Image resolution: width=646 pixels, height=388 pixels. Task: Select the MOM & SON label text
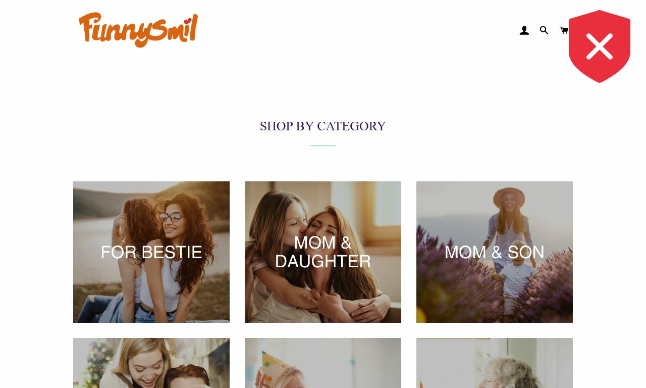tap(495, 252)
